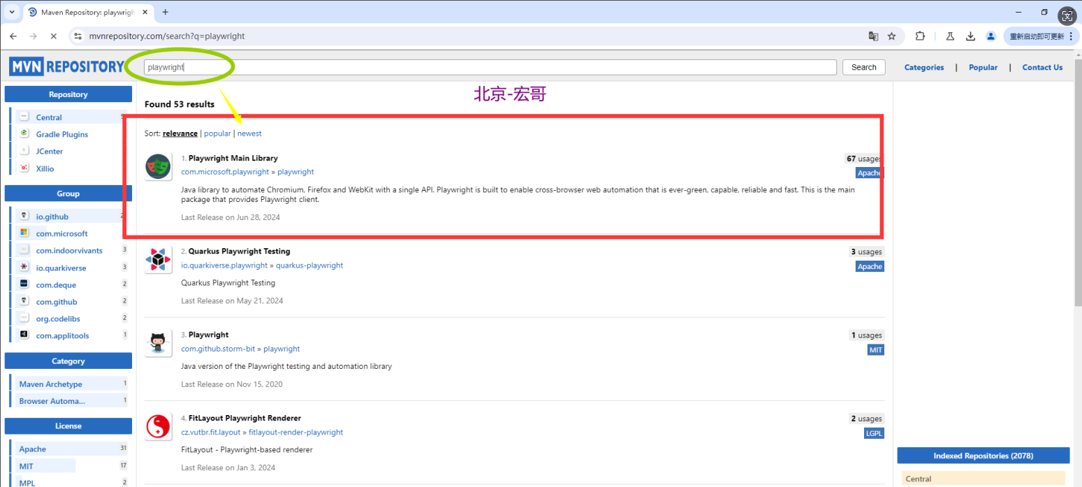Click the Quarkus Playwright Testing logo
1082x487 pixels.
pyautogui.click(x=159, y=260)
